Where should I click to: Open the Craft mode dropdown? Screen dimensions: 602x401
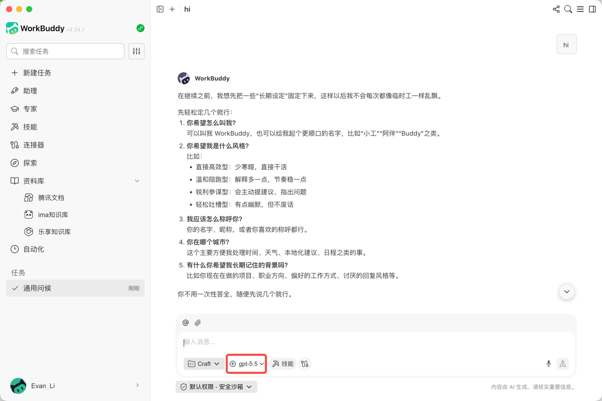click(x=204, y=364)
